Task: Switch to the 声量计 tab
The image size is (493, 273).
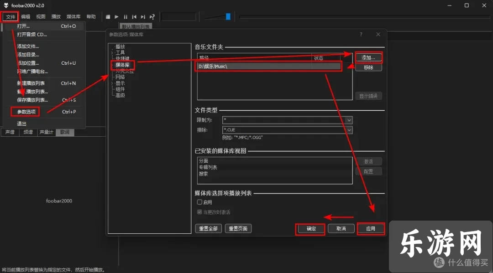Action: coord(47,132)
